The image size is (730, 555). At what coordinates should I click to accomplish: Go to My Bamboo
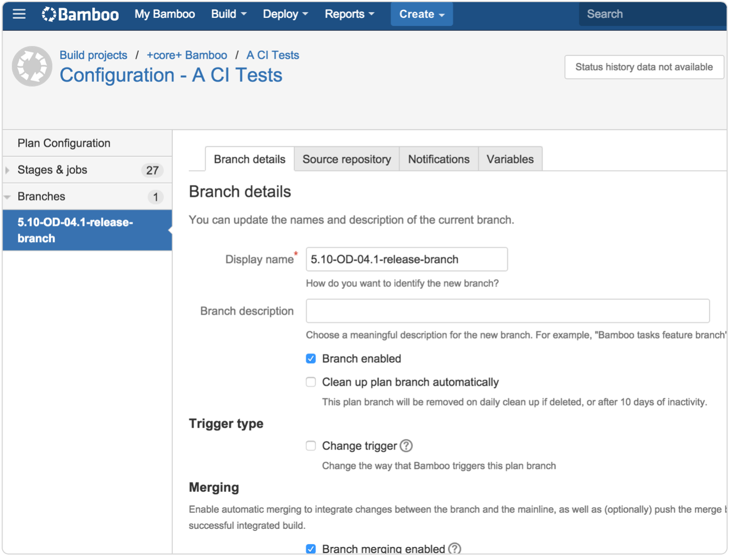(x=164, y=14)
